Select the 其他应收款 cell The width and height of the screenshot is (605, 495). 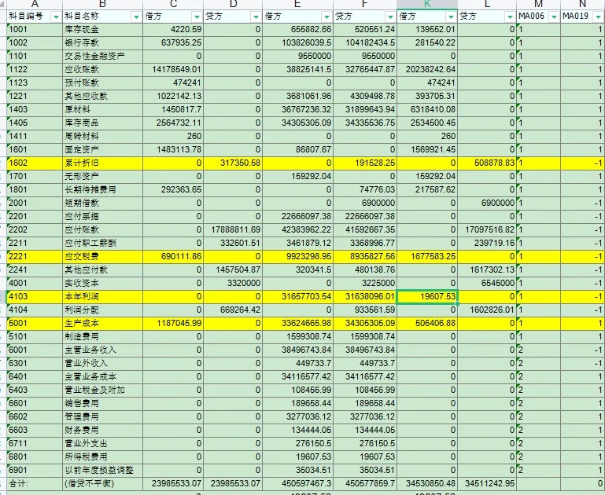[102, 97]
